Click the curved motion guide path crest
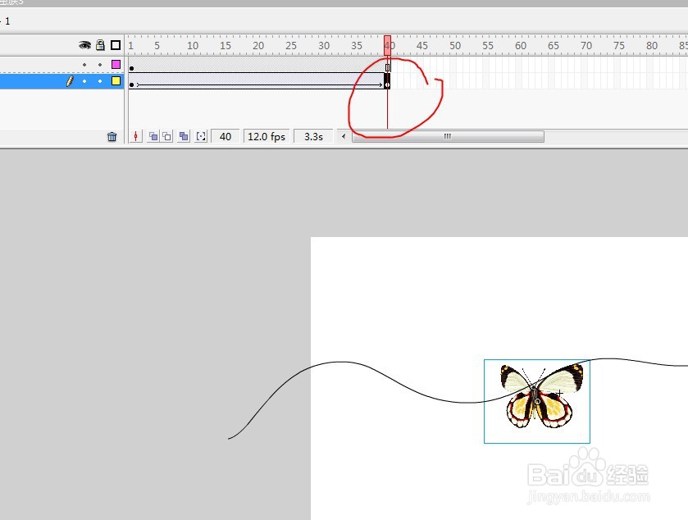The height and width of the screenshot is (520, 688). (x=341, y=362)
